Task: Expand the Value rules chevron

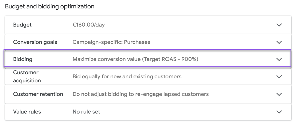Action: 279,112
